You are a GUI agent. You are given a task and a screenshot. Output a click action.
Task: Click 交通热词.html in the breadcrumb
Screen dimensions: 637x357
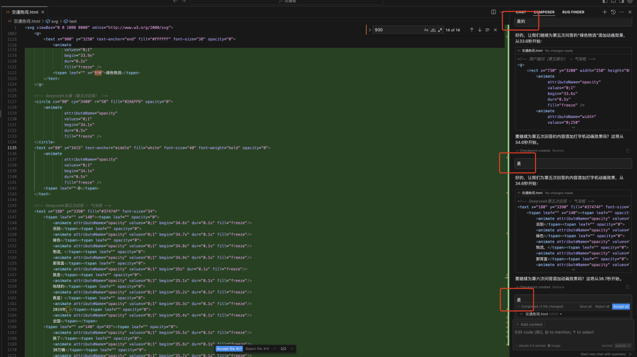click(x=27, y=21)
